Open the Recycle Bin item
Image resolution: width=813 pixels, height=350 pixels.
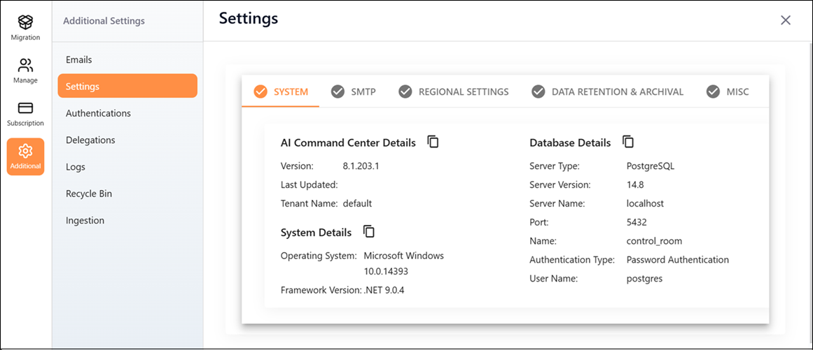89,194
